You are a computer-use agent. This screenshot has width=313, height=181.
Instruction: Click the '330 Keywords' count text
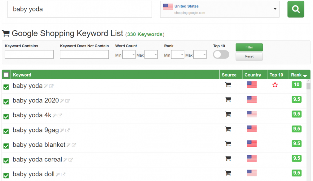(145, 34)
